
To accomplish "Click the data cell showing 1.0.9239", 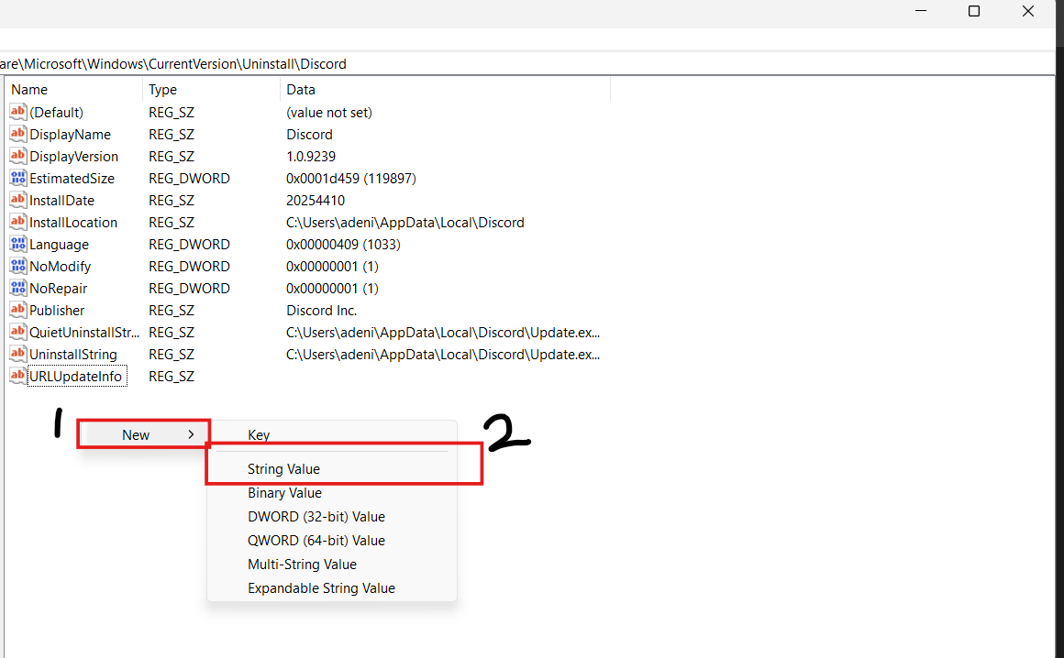I will (311, 156).
